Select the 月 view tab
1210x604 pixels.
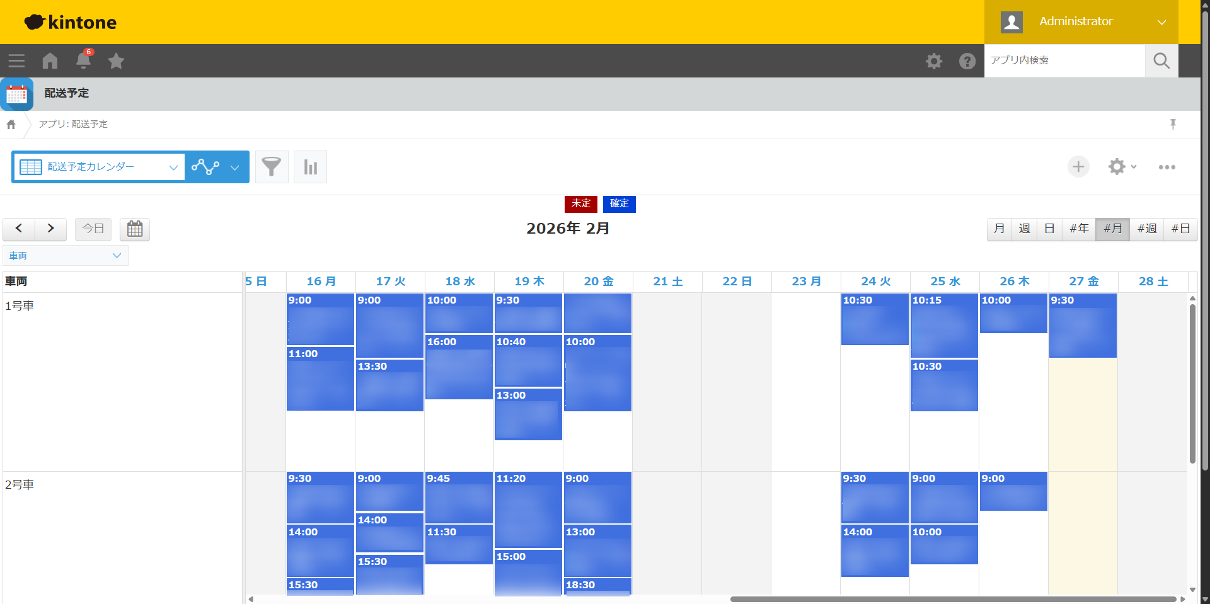click(1000, 229)
